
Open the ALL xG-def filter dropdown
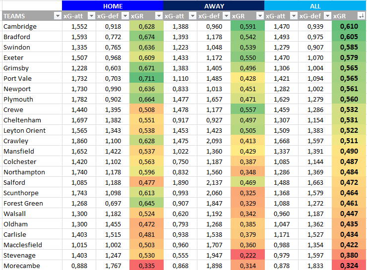click(327, 16)
